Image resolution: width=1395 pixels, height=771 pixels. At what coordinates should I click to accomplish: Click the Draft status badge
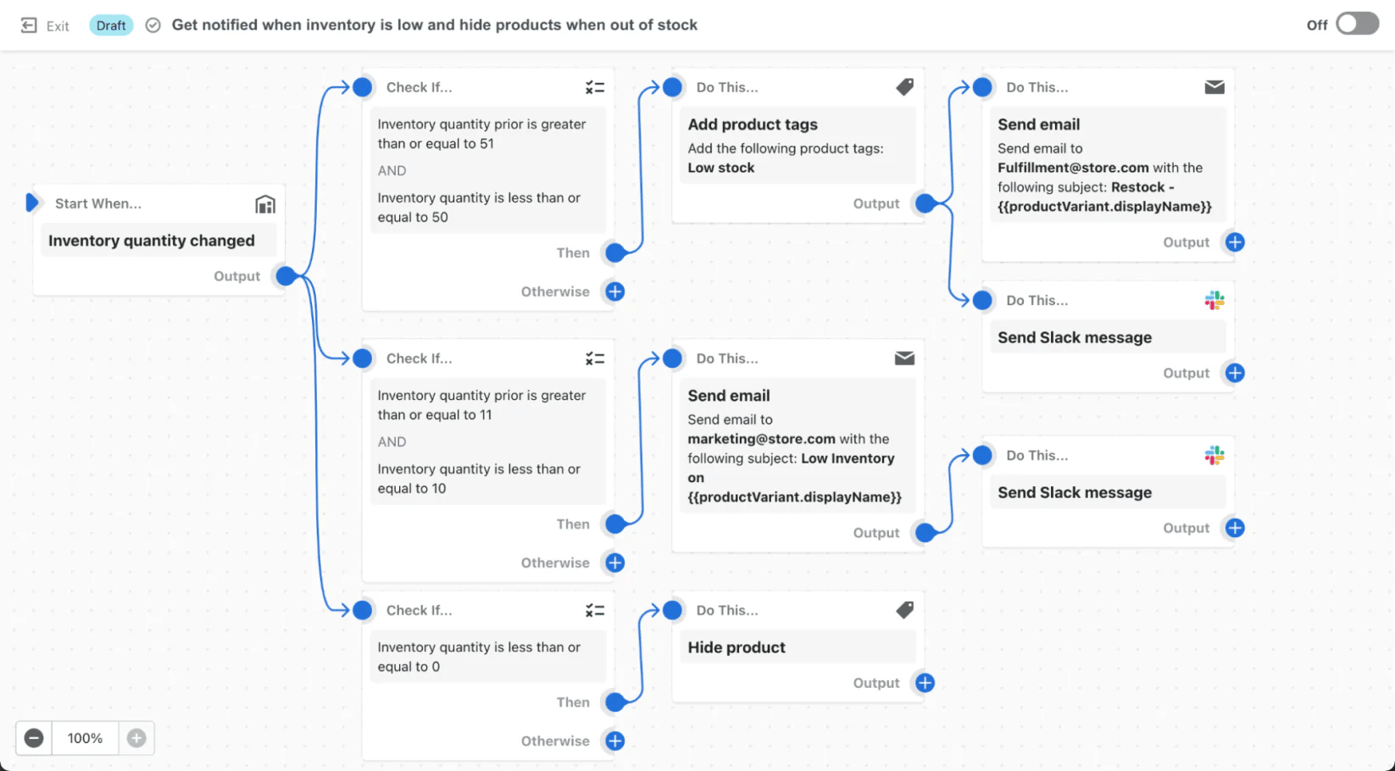pos(110,25)
